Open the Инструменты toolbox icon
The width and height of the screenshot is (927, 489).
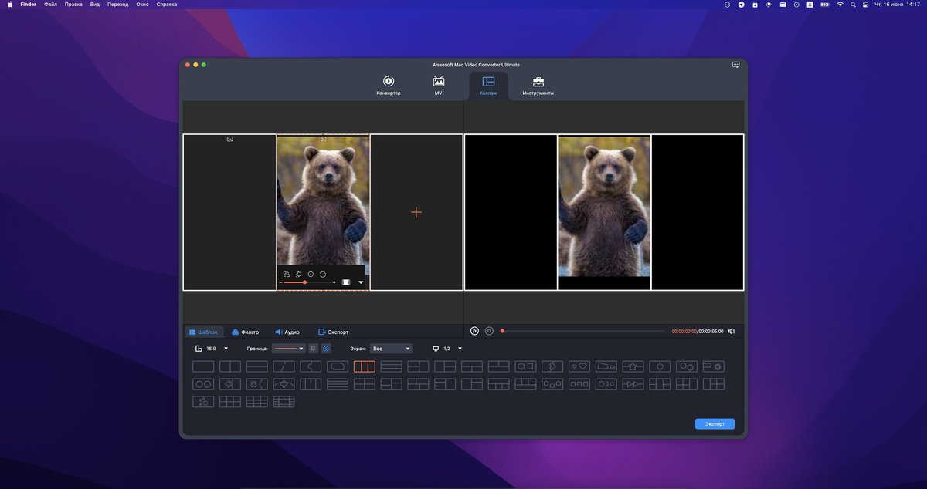538,85
